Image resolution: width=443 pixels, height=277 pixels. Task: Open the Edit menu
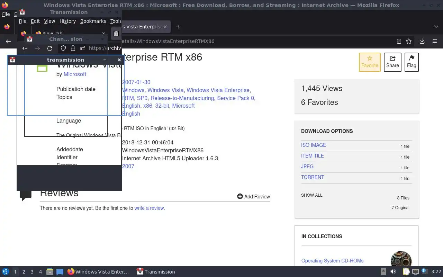(x=35, y=21)
